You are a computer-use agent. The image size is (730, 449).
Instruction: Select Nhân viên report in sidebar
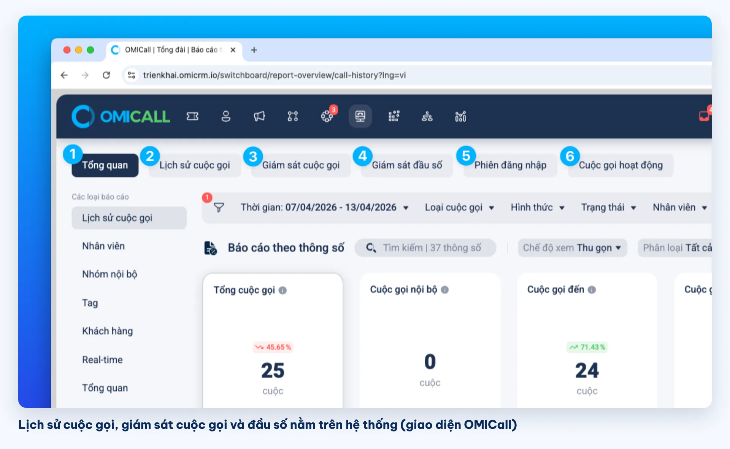coord(103,246)
